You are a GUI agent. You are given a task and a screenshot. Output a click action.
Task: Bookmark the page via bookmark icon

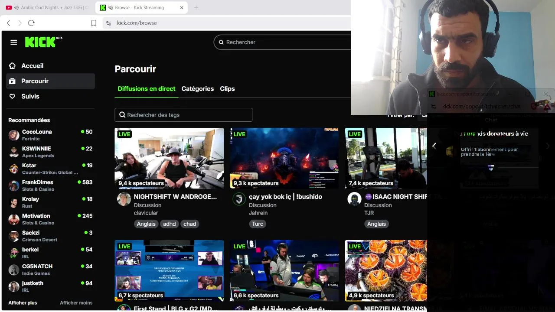click(94, 23)
